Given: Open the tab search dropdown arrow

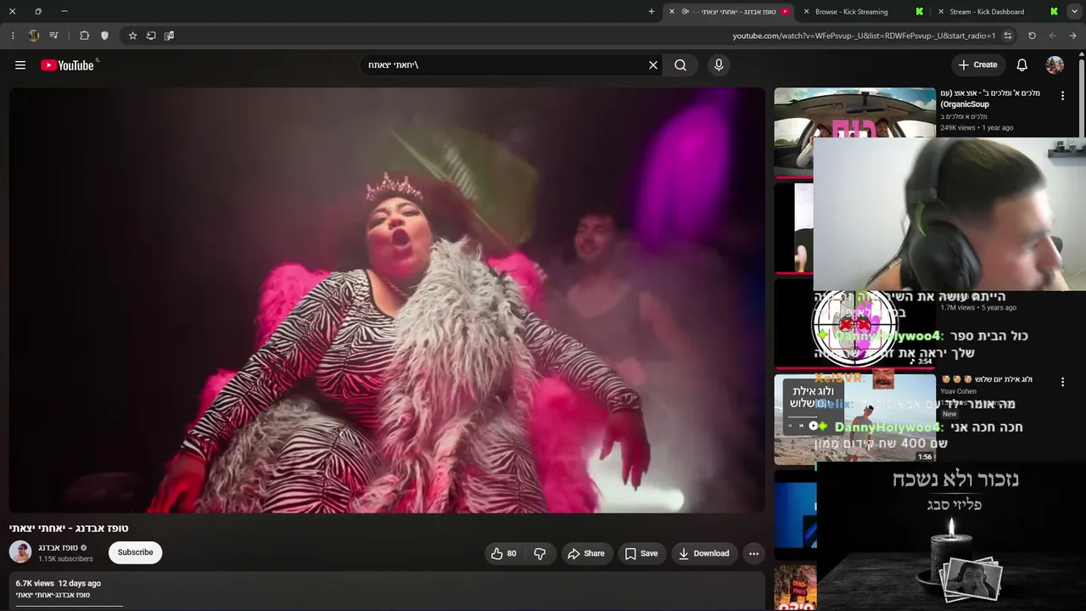Looking at the screenshot, I should [x=1074, y=12].
